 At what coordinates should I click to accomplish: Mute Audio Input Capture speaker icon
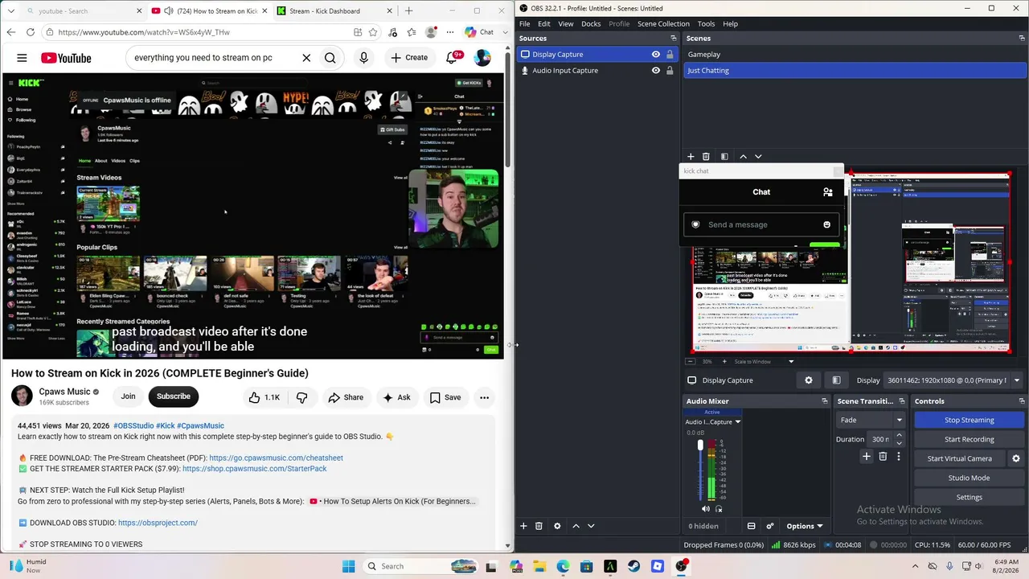point(706,508)
